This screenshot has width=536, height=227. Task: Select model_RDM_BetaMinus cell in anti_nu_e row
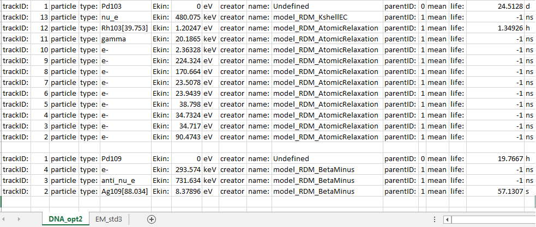pos(327,180)
